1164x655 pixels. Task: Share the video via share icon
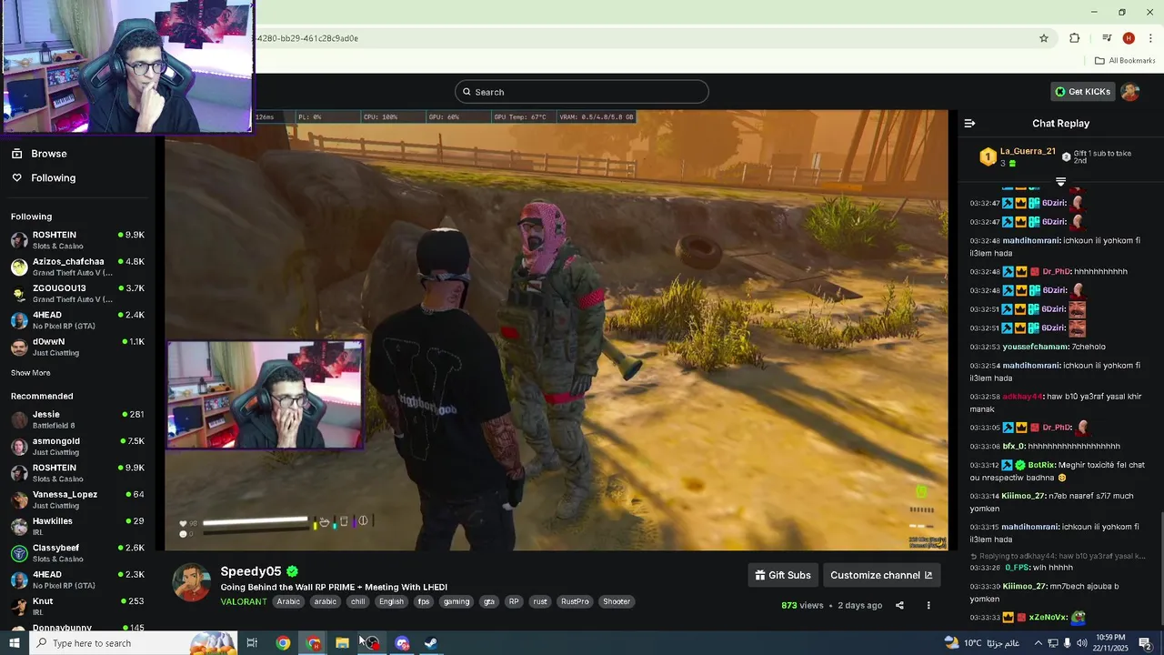coord(899,605)
